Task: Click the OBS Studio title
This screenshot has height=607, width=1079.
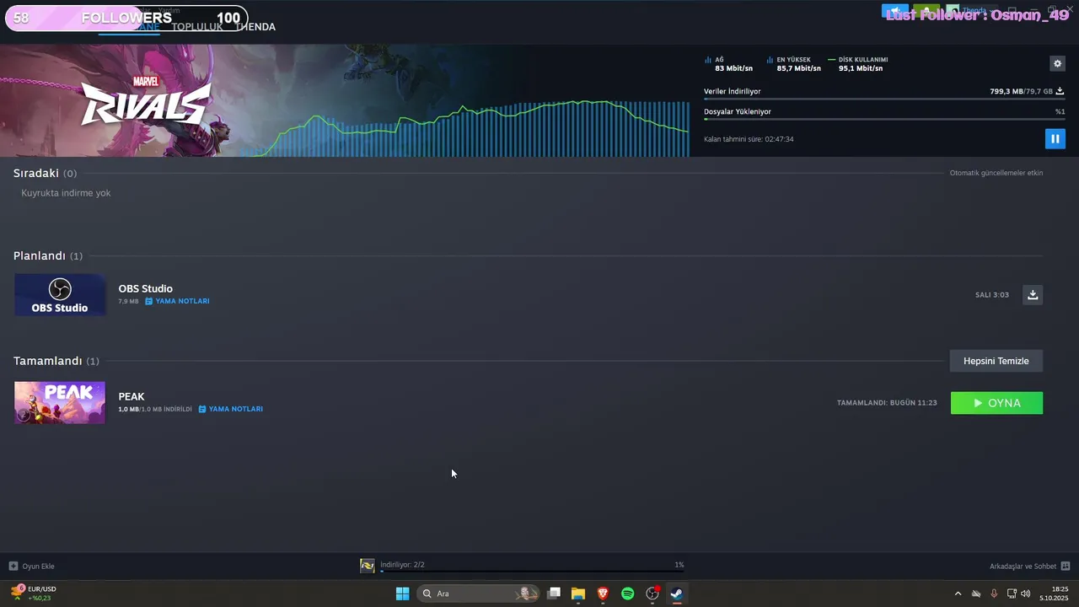Action: pyautogui.click(x=145, y=288)
